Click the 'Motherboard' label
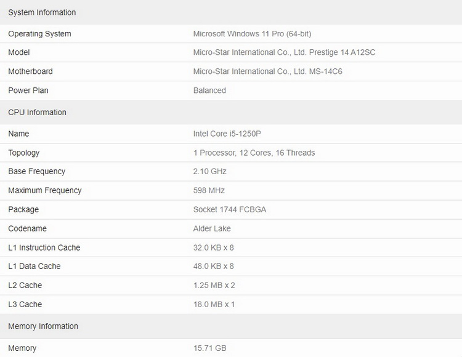The height and width of the screenshot is (357, 462). point(30,71)
